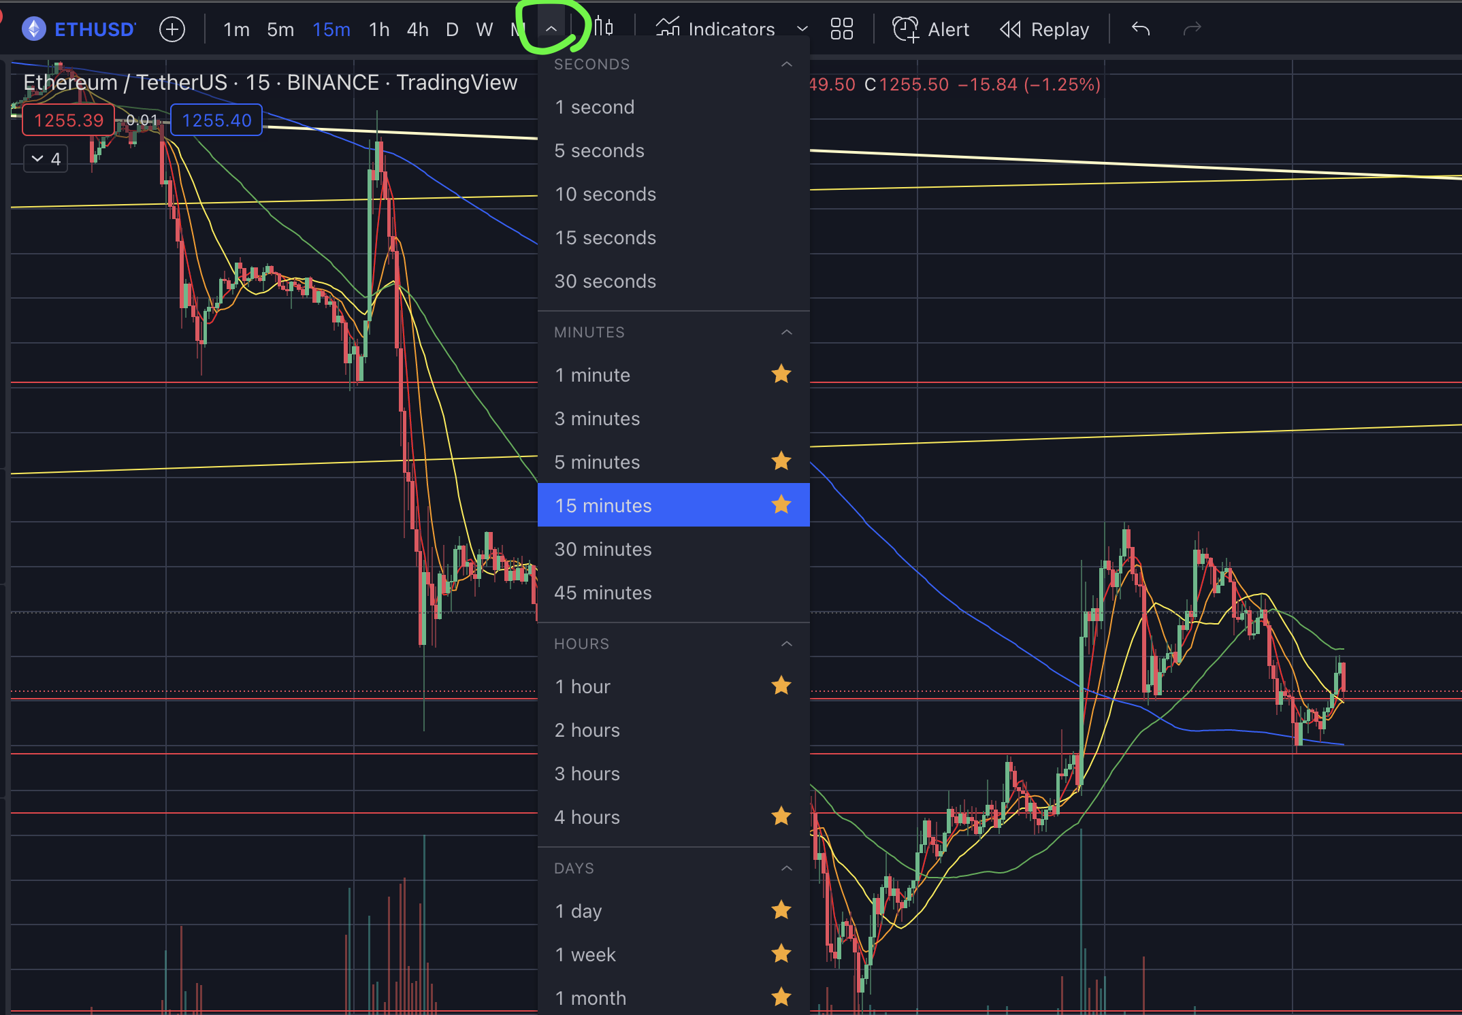The height and width of the screenshot is (1015, 1462).
Task: Choose the 2 hours interval
Action: [587, 730]
